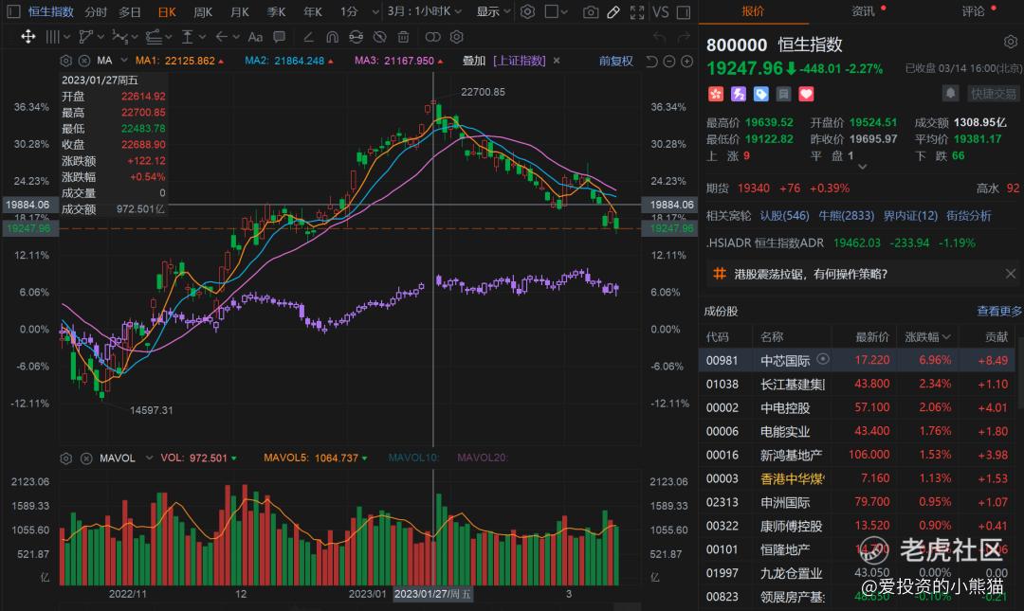This screenshot has height=611, width=1024.
Task: Remove the 上证指数 overlay
Action: coord(557,61)
